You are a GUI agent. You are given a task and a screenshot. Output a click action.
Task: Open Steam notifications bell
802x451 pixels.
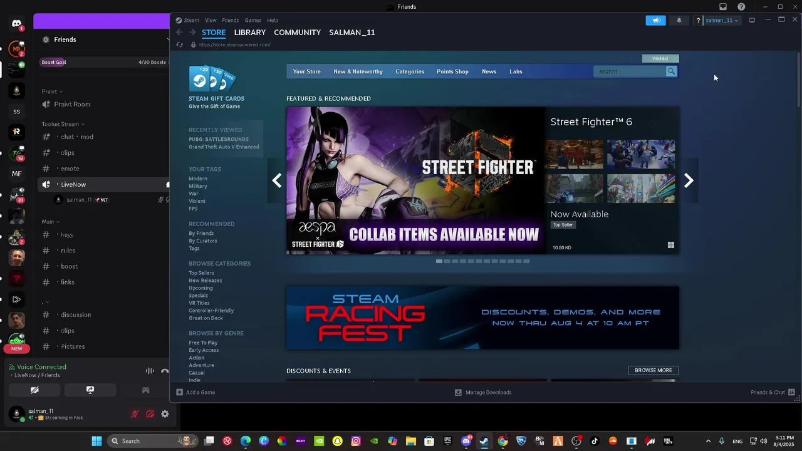(679, 20)
